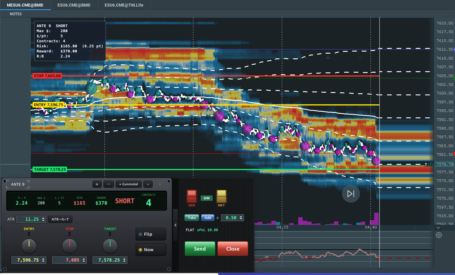Adjust the TARGET price stepper arrows
This screenshot has width=455, height=275.
click(x=124, y=260)
